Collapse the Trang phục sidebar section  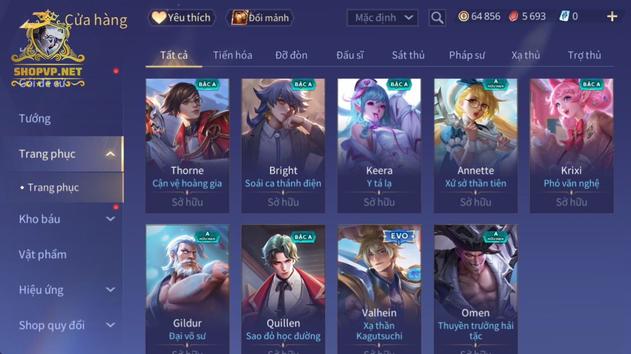110,154
